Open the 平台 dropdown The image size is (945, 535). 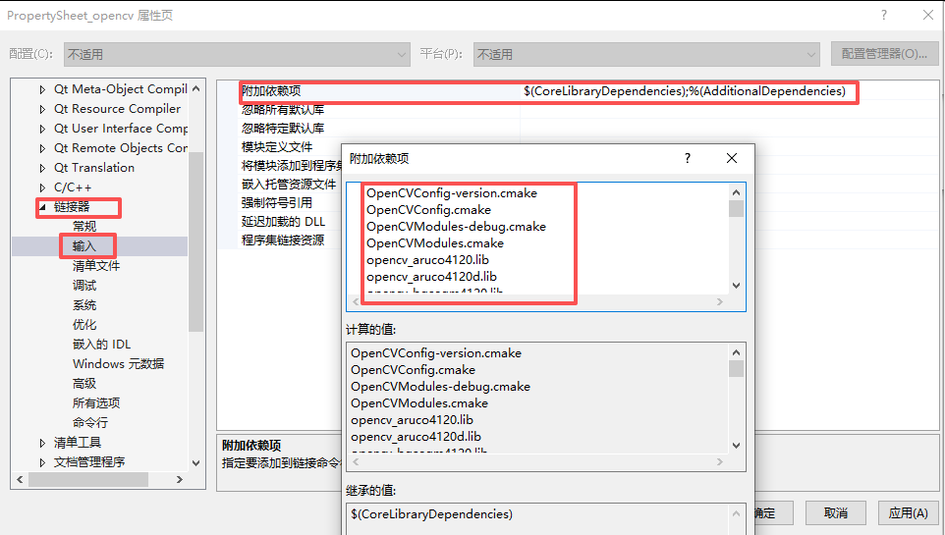tap(646, 54)
